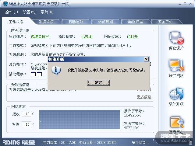Click the info icon in 智能升级 dialog

(56, 70)
